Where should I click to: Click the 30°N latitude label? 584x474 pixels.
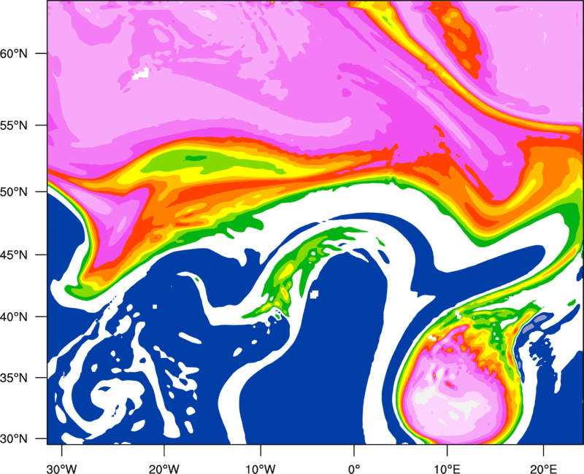click(x=14, y=439)
